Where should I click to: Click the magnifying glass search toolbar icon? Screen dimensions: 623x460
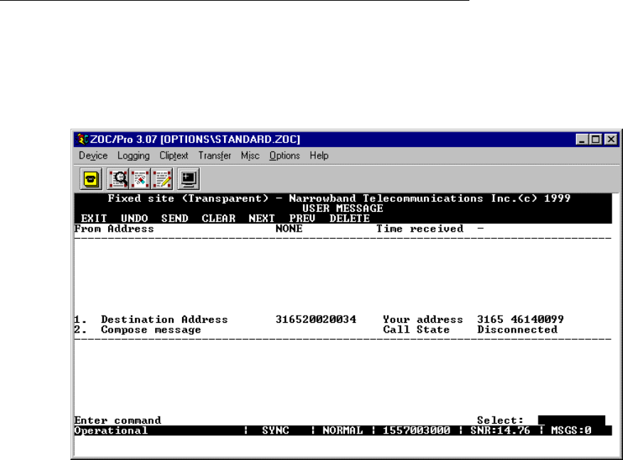[118, 179]
